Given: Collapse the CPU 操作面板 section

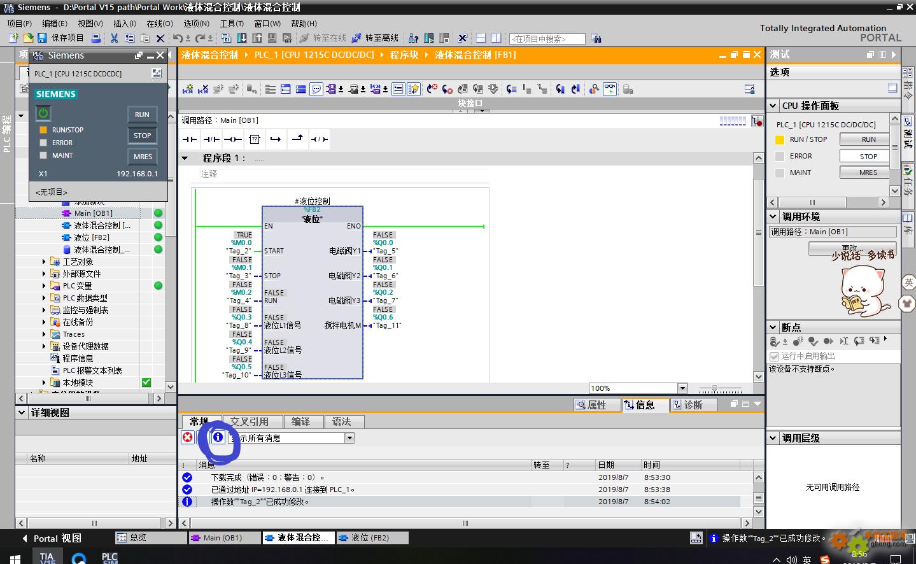Looking at the screenshot, I should click(773, 106).
